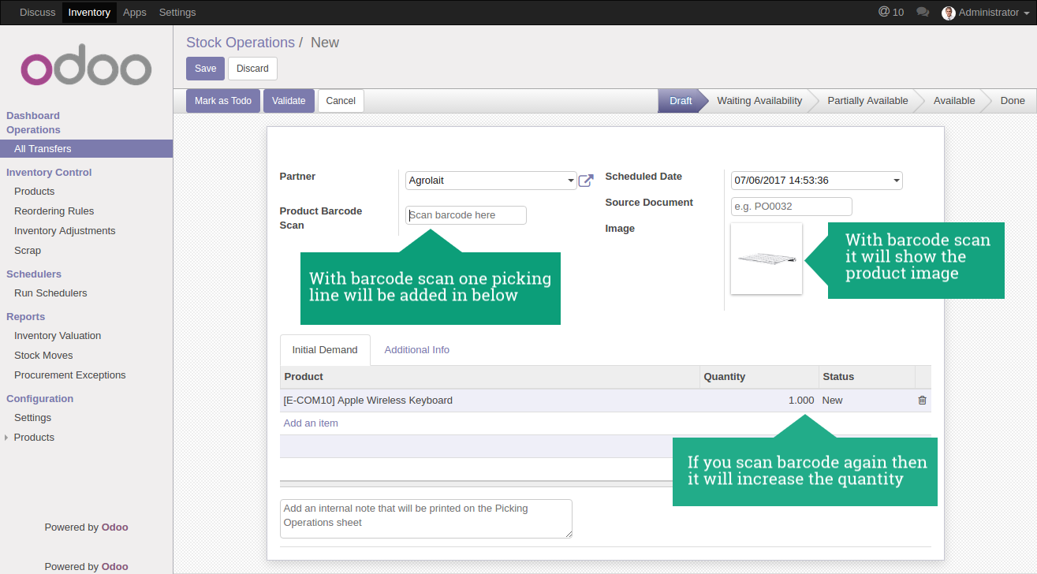
Task: Select All Transfers in the sidebar
Action: click(86, 149)
